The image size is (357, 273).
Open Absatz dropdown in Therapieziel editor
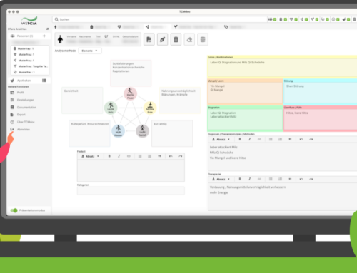[x=221, y=179]
